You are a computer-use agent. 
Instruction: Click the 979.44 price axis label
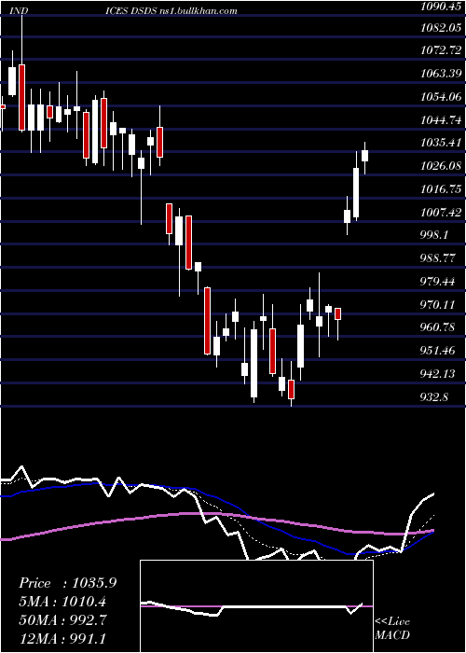[438, 282]
